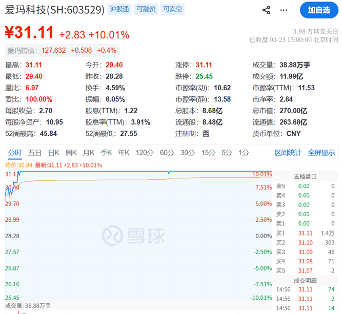Viewport: 342px width, 314px height.
Task: Open 区间统计 range statistics
Action: click(288, 153)
